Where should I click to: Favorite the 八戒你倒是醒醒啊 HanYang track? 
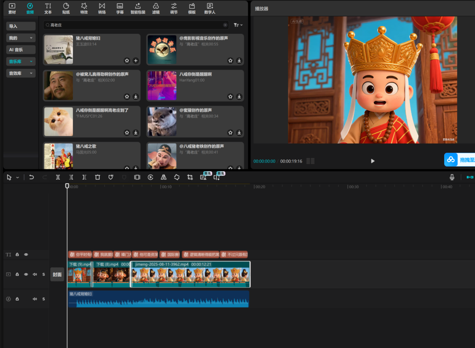point(230,97)
